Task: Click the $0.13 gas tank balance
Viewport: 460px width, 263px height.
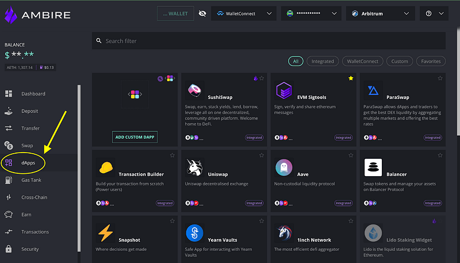Action: (47, 67)
